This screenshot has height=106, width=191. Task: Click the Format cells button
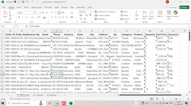(x=125, y=19)
